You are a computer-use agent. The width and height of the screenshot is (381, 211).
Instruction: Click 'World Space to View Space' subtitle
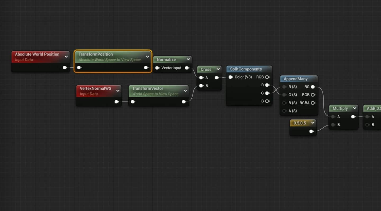pyautogui.click(x=155, y=94)
